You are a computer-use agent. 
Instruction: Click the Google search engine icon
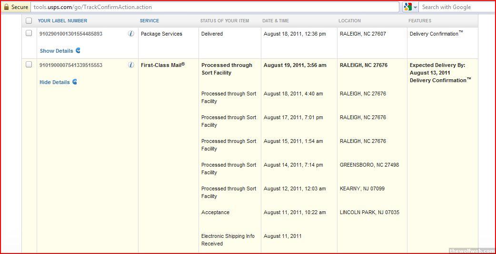coord(407,7)
